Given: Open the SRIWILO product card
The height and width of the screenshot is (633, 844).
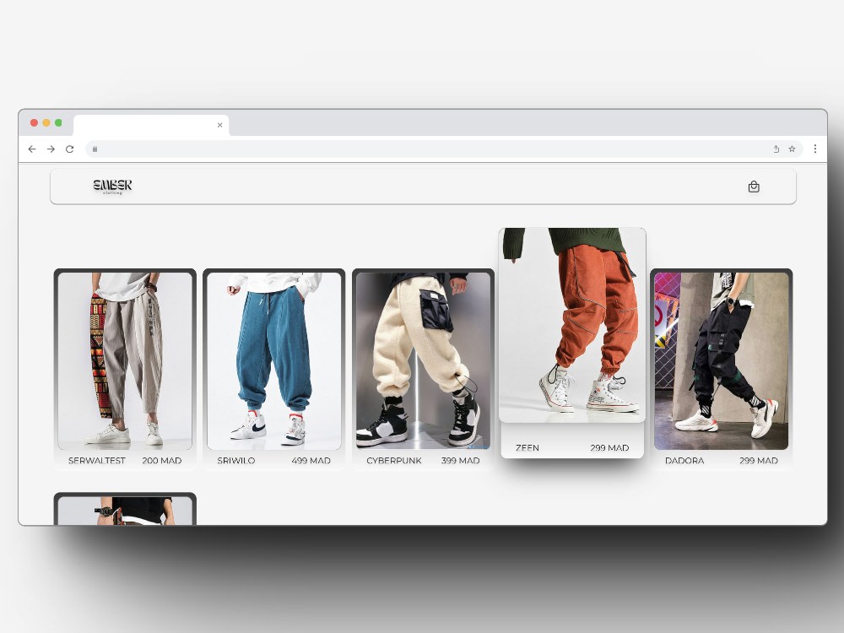Looking at the screenshot, I should [273, 361].
